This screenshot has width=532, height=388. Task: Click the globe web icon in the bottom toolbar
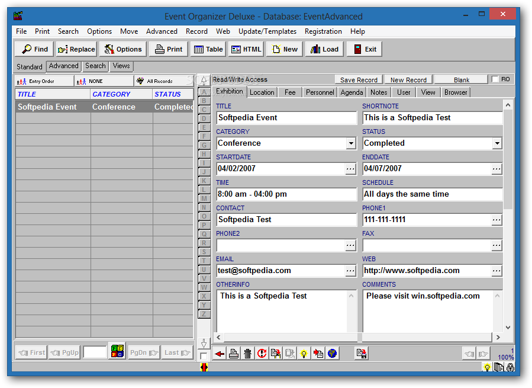pyautogui.click(x=332, y=354)
